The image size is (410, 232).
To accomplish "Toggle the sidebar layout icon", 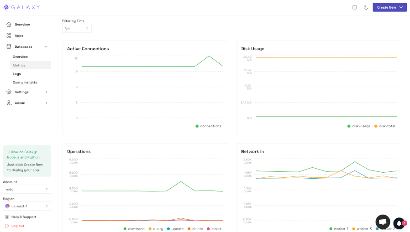I will tap(355, 7).
